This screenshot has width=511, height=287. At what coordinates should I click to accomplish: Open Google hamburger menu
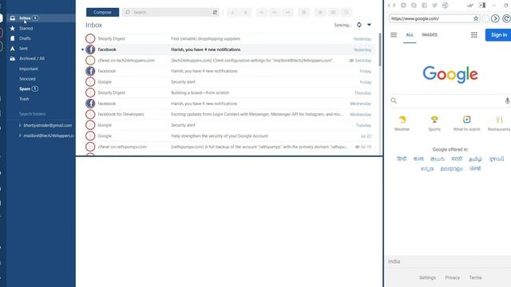click(x=394, y=34)
